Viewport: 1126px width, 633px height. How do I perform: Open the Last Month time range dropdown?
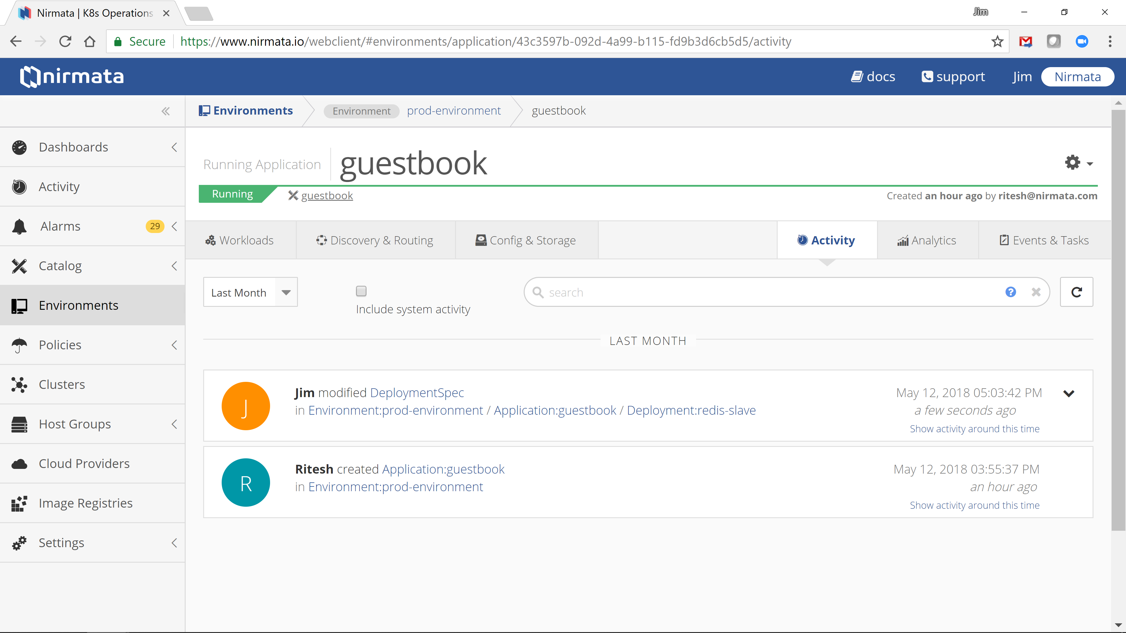pyautogui.click(x=250, y=292)
